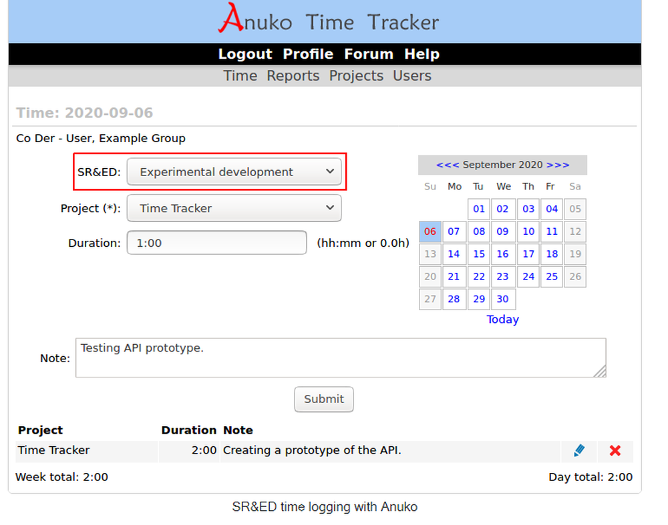Go to the Projects tab
This screenshot has height=525, width=668.
tap(356, 76)
